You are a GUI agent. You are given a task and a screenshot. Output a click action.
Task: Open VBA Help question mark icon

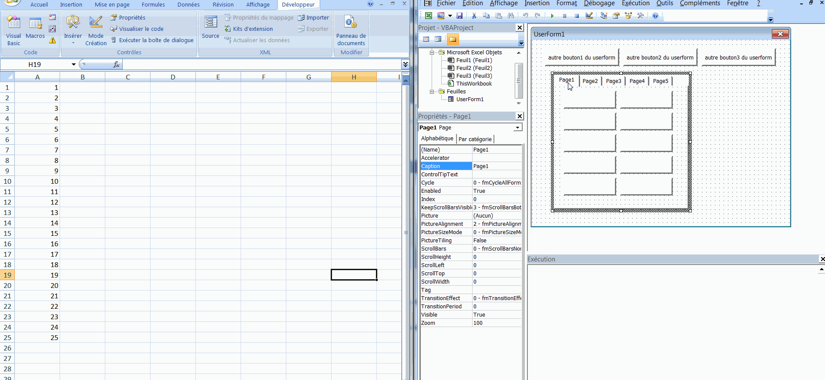tap(655, 16)
